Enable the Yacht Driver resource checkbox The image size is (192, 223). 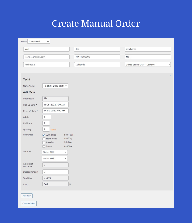[44, 139]
